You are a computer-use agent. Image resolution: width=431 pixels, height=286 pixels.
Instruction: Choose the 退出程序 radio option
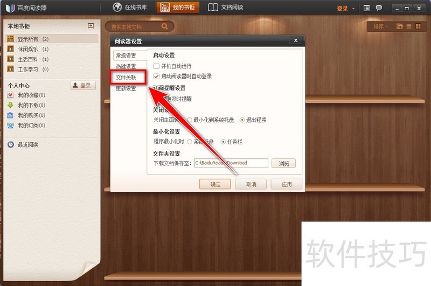click(x=242, y=120)
